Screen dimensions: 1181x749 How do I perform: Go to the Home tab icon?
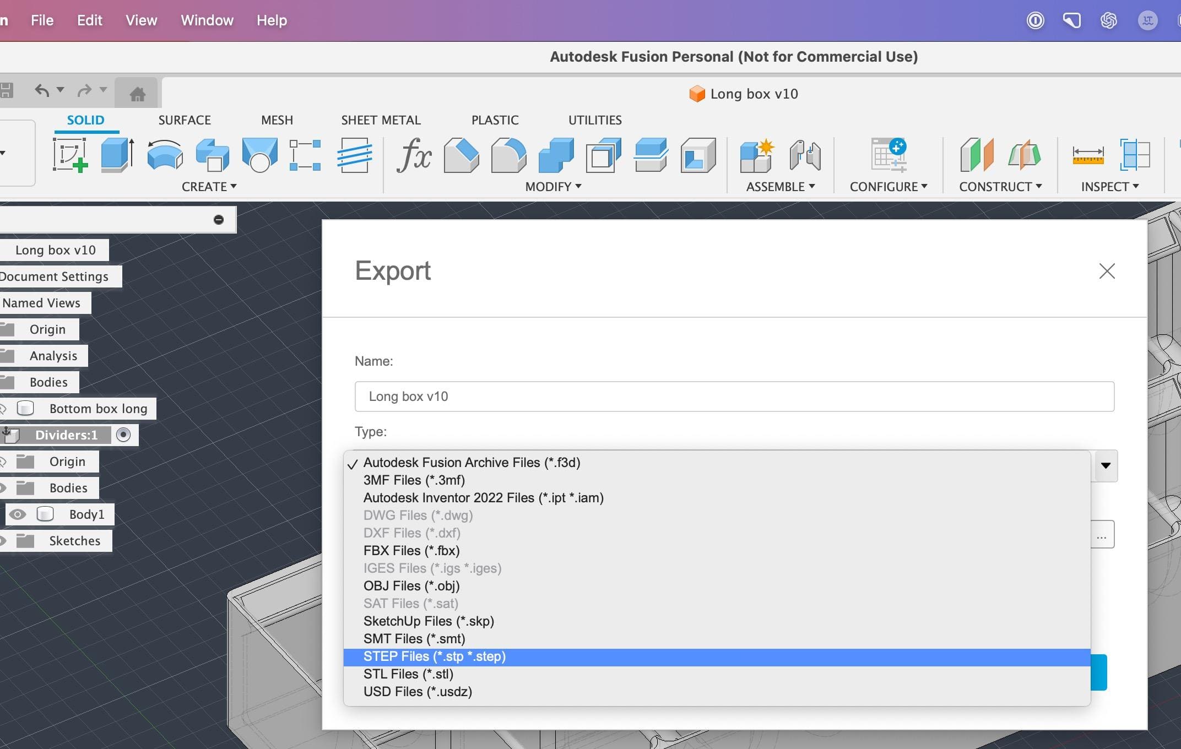tap(137, 94)
